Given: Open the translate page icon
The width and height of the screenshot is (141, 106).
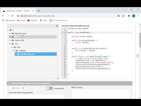Looking at the screenshot, I should tap(119, 16).
